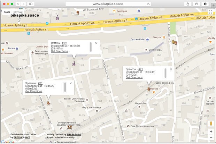The height and width of the screenshot is (144, 216).
Task: Click the Мир в миниатюре museum marker
Action: coord(97,111)
